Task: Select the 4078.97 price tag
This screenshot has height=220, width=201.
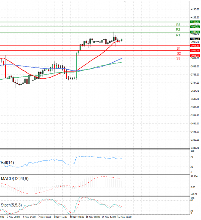Action: (195, 27)
